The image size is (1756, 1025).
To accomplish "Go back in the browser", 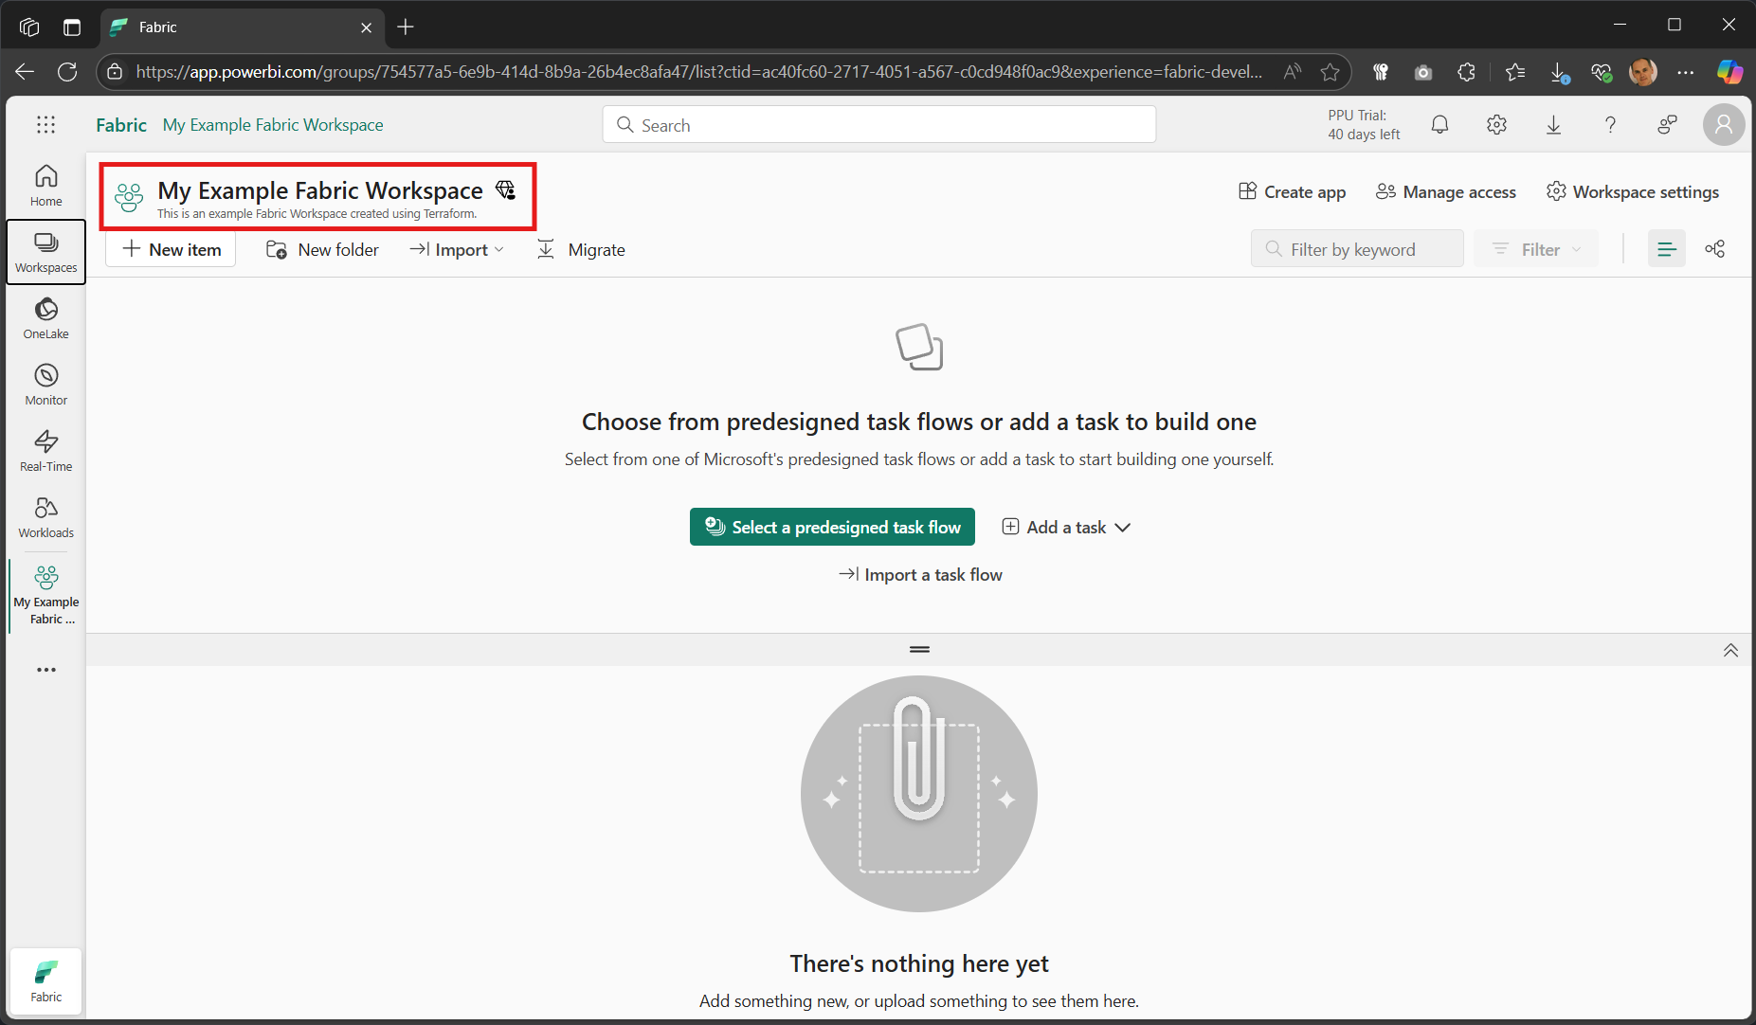I will 25,72.
